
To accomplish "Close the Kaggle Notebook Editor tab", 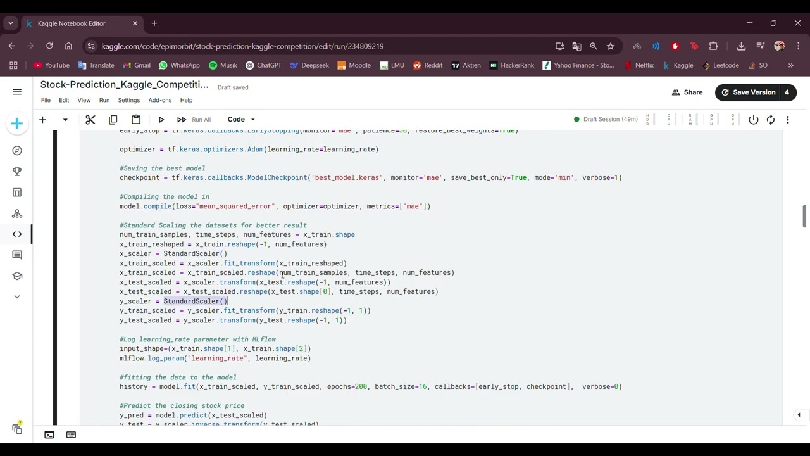I will click(x=135, y=23).
